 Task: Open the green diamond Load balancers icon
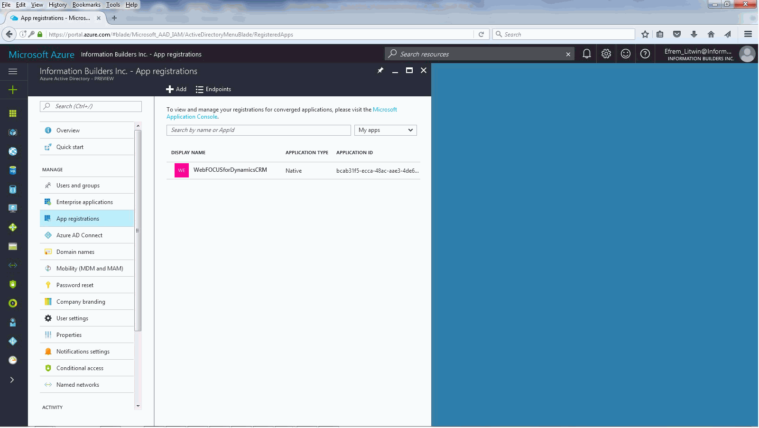pyautogui.click(x=13, y=227)
